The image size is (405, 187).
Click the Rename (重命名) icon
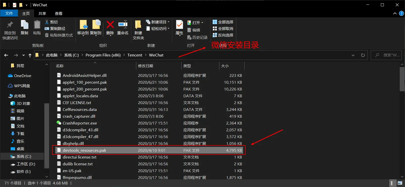(123, 24)
